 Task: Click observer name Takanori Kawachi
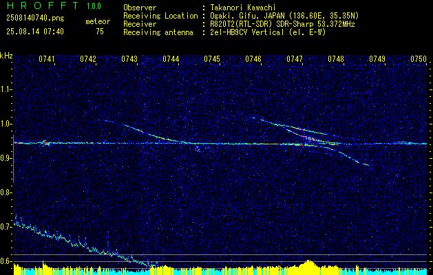pos(243,8)
